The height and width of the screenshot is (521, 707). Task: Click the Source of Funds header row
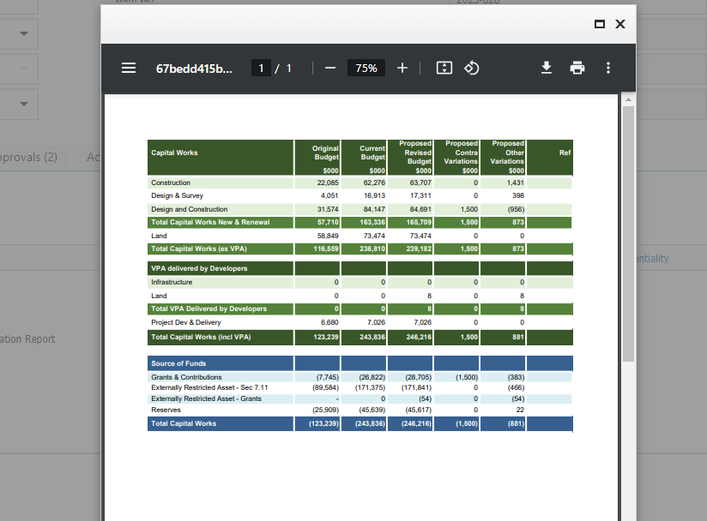(360, 363)
